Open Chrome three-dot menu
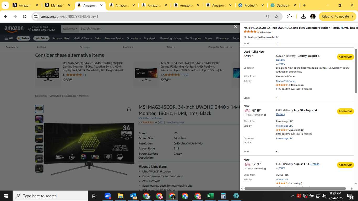Screen dimensions: 358x201 352,16
